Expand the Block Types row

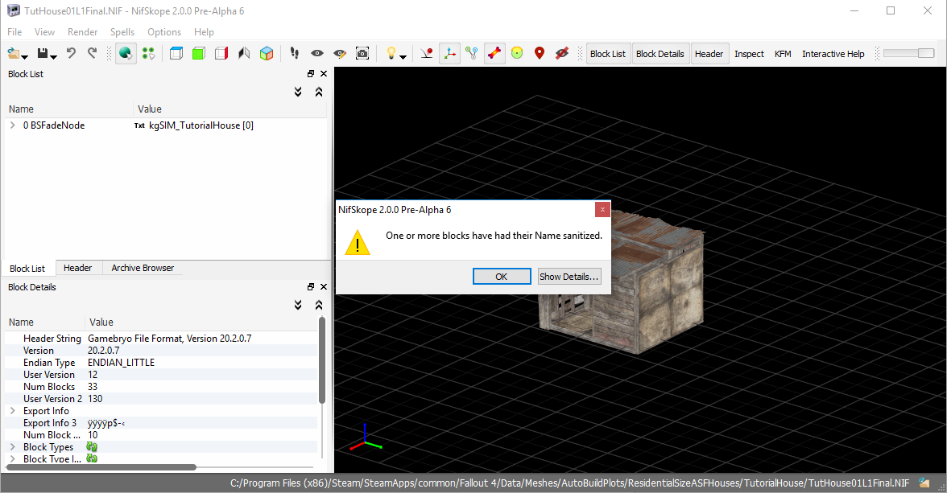13,447
